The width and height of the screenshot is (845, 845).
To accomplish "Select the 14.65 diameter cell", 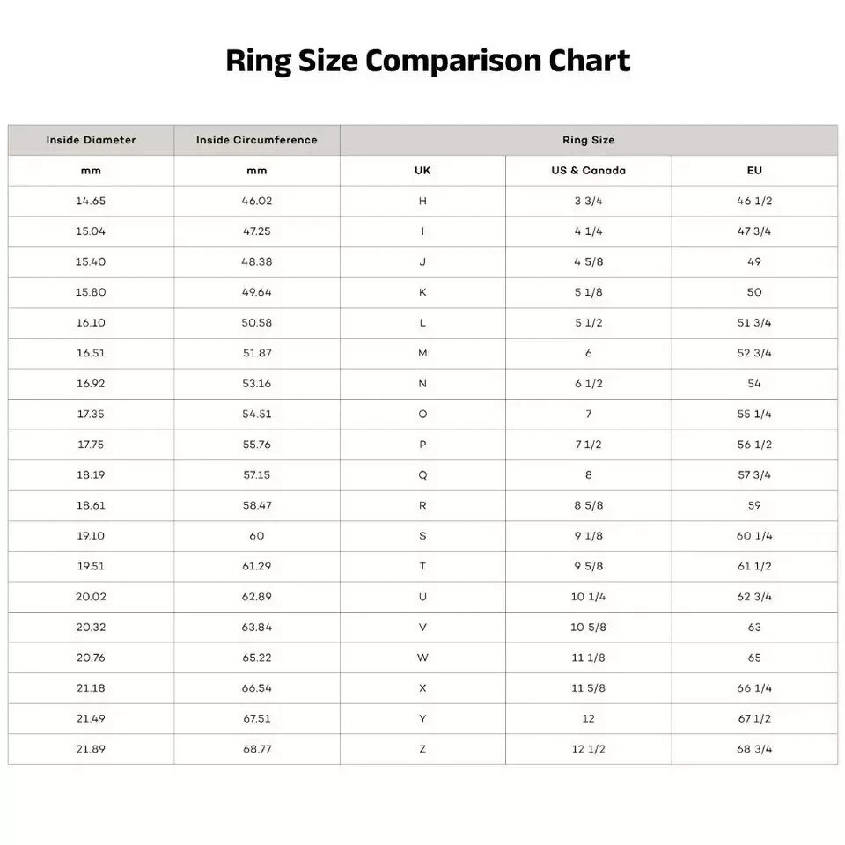I will pos(91,201).
